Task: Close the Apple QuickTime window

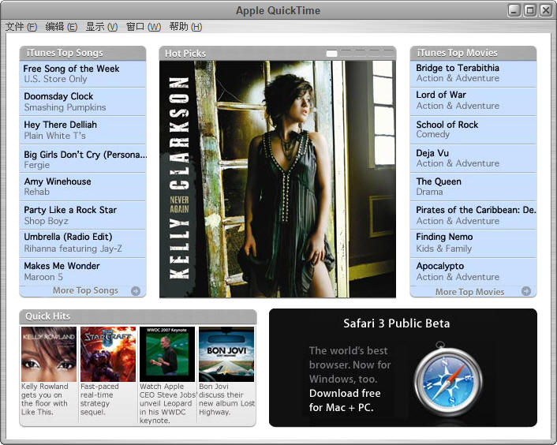Action: (546, 10)
